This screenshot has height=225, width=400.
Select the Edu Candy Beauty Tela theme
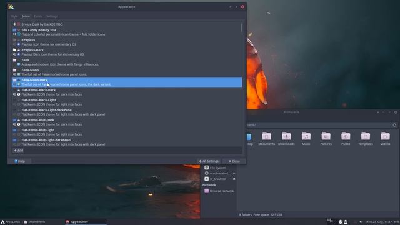[127, 32]
